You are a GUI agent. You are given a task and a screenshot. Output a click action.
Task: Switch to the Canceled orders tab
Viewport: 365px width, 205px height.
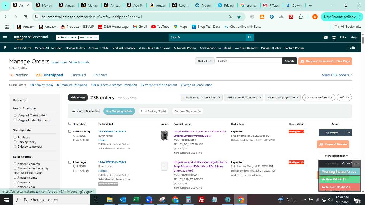[78, 75]
